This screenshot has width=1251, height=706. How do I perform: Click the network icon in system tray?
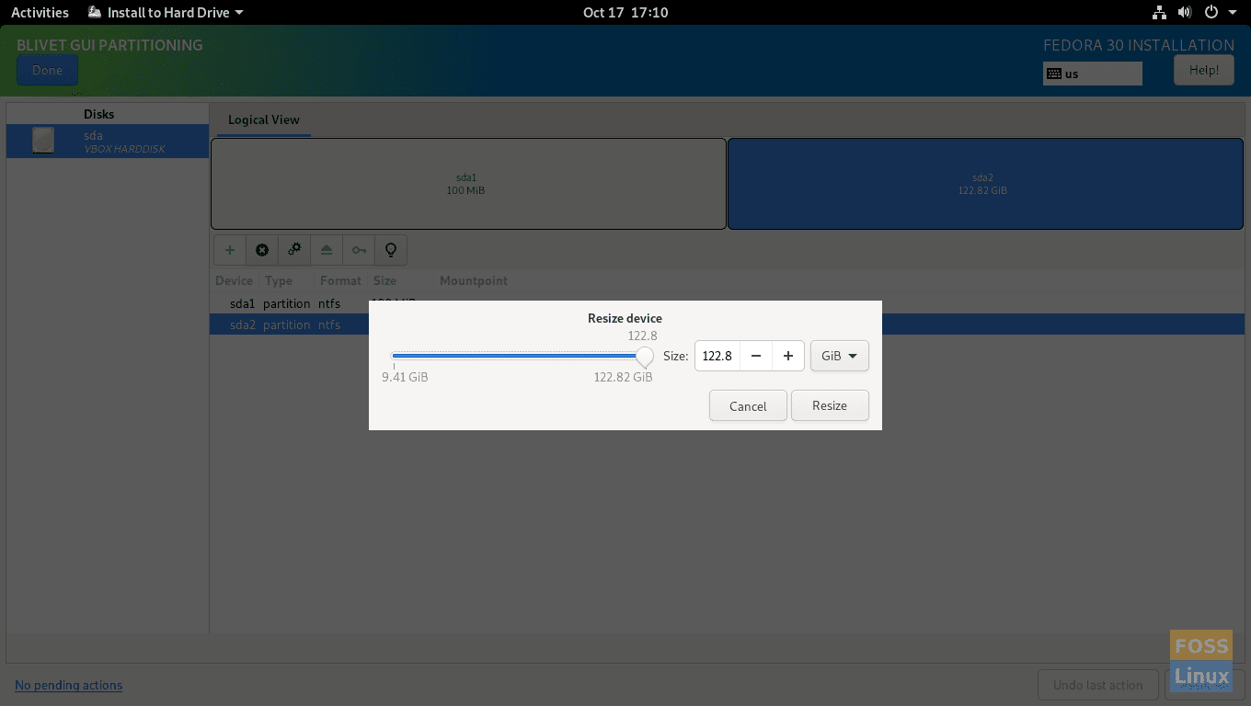tap(1158, 12)
